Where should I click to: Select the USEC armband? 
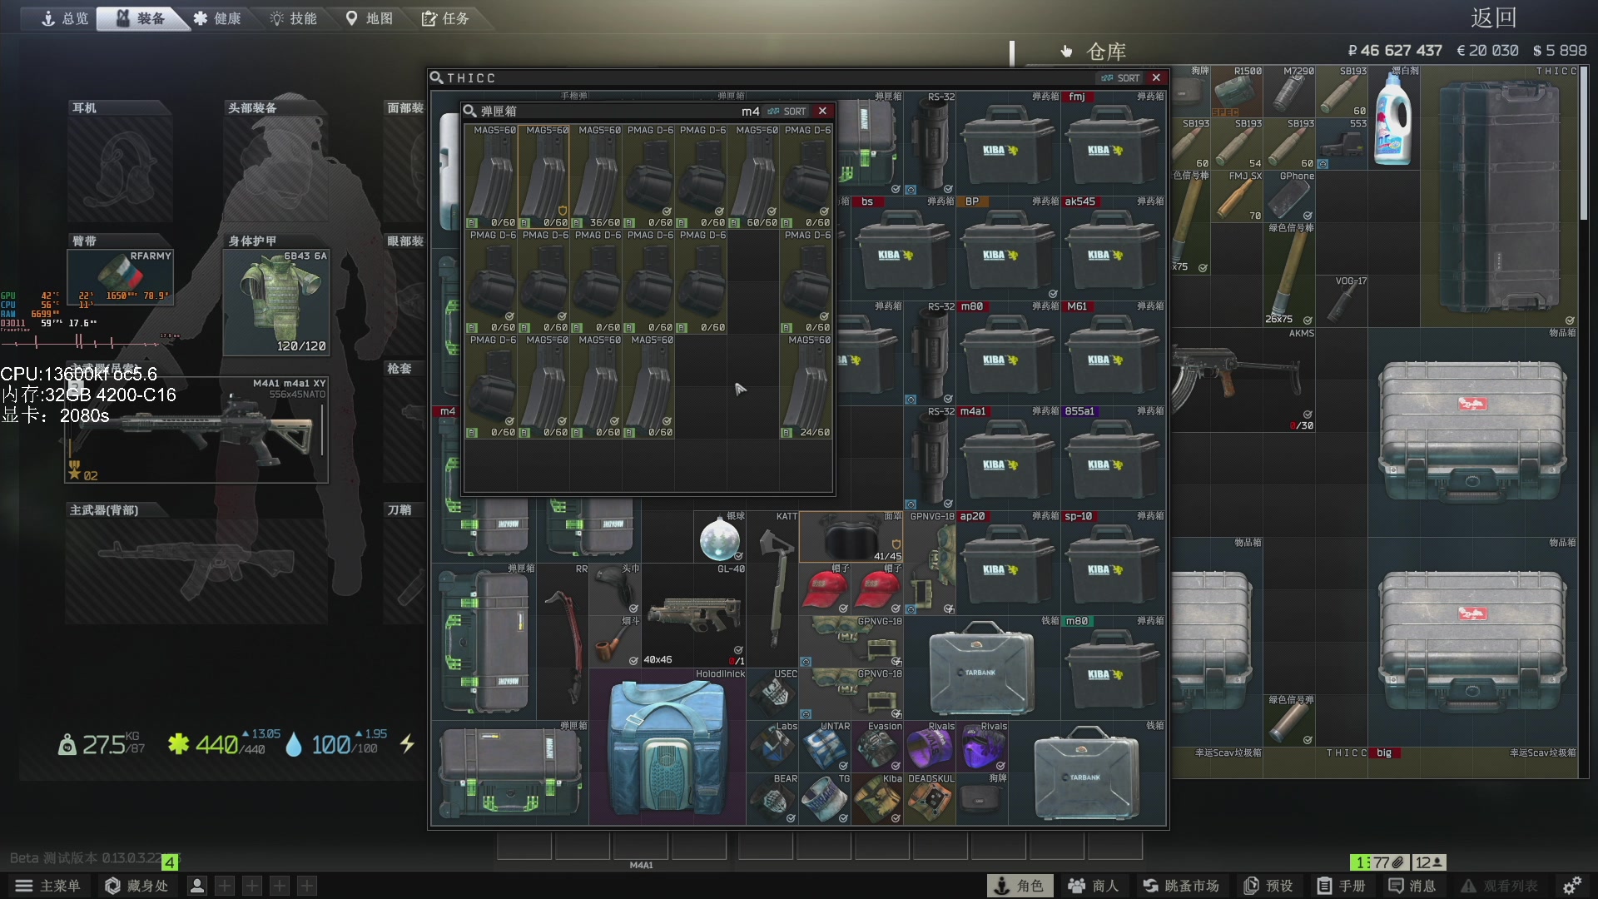773,694
